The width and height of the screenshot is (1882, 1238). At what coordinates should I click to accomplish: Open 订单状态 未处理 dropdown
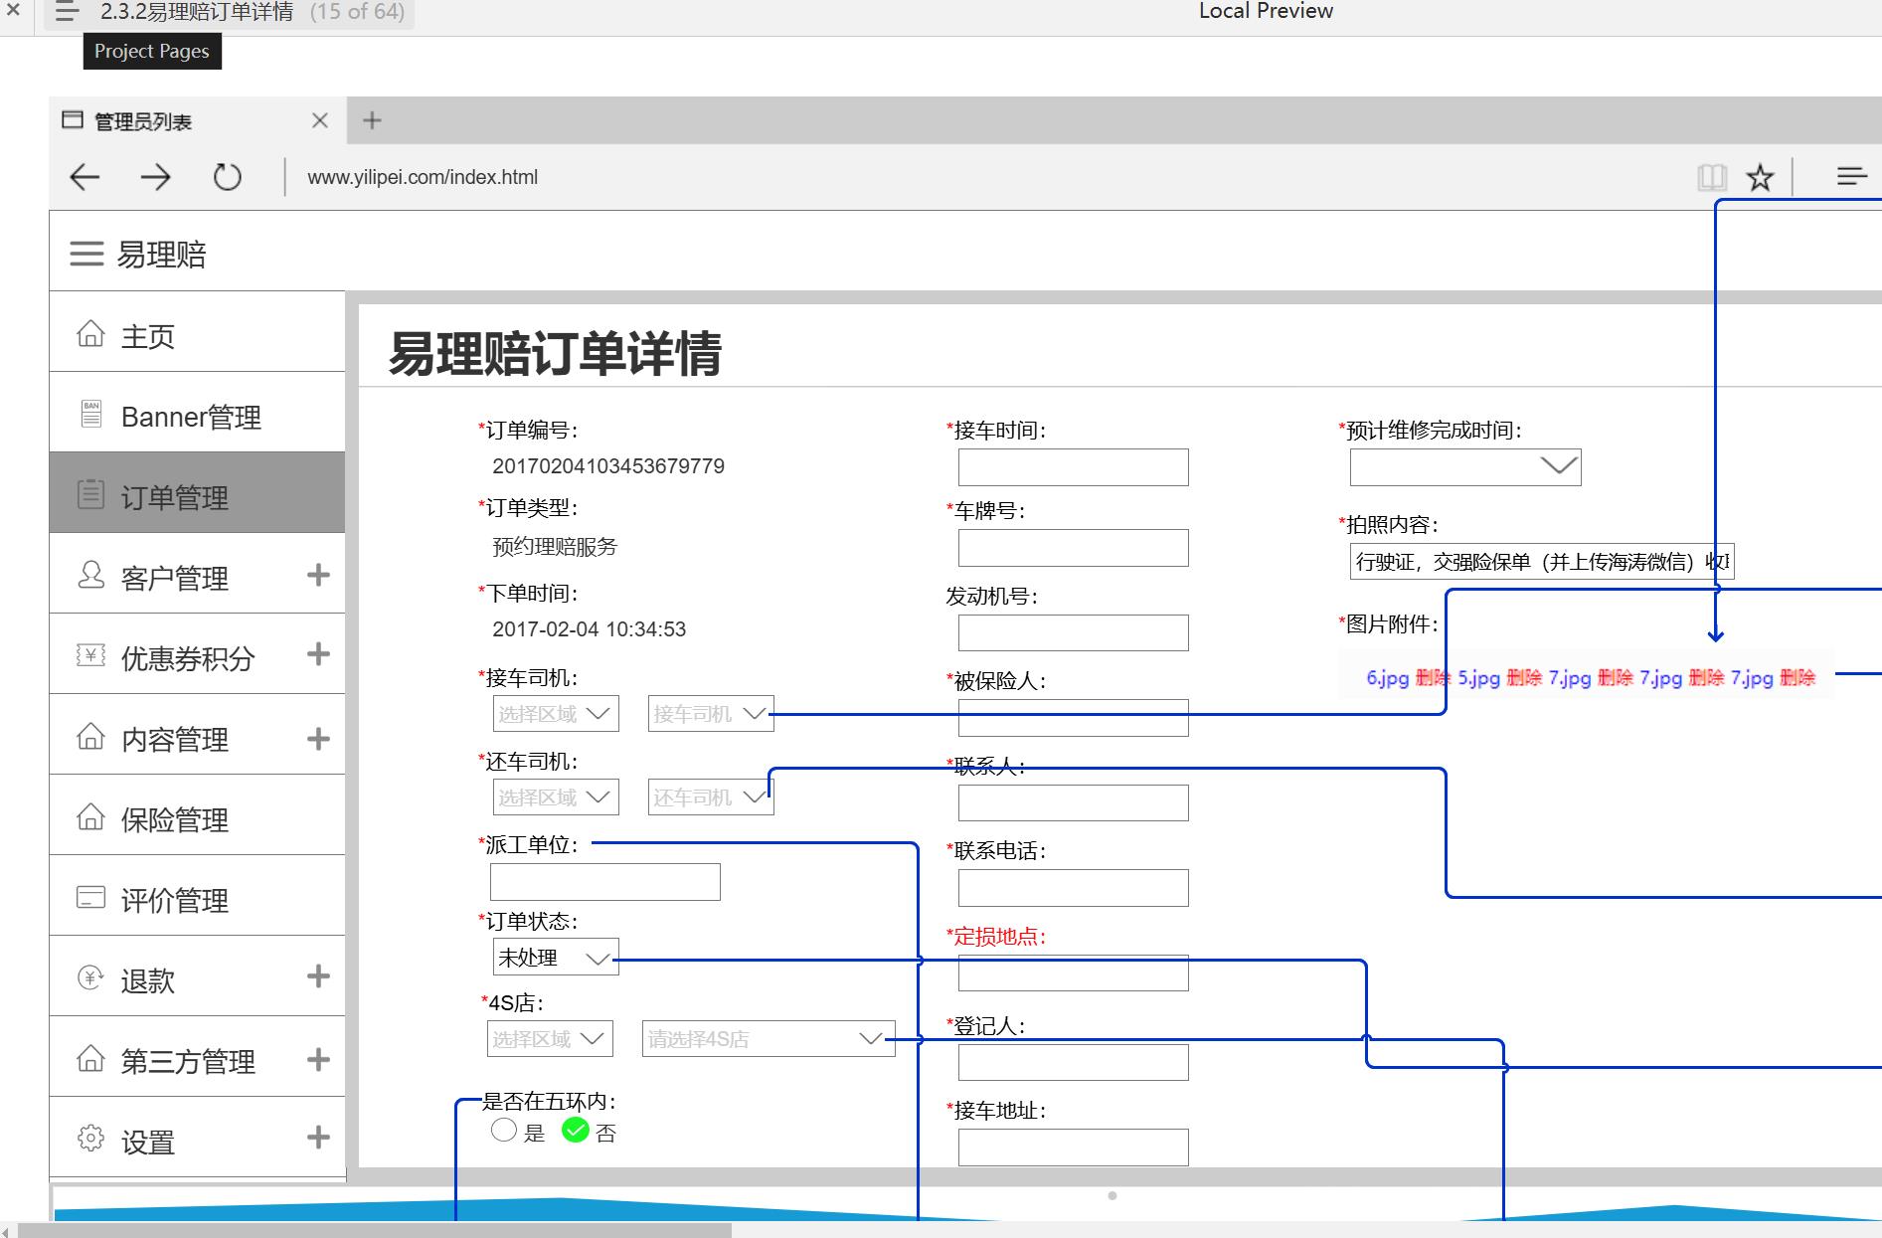[x=556, y=957]
